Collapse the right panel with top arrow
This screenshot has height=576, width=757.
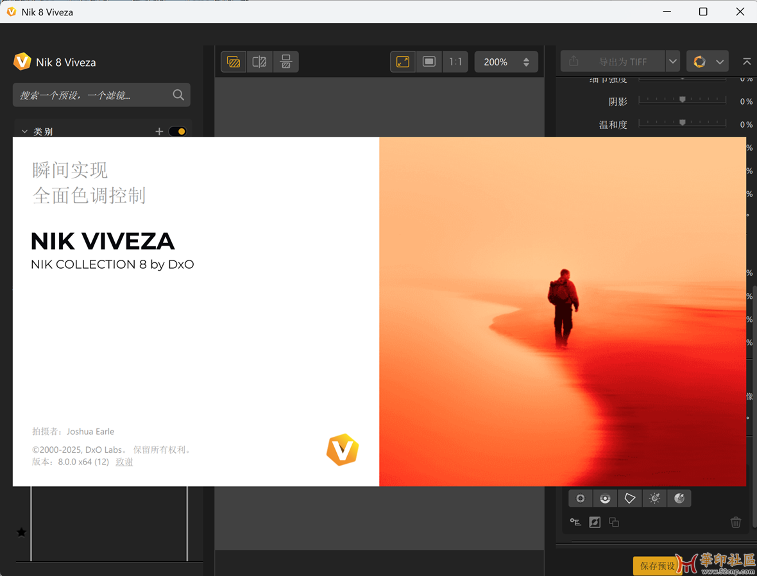click(746, 62)
